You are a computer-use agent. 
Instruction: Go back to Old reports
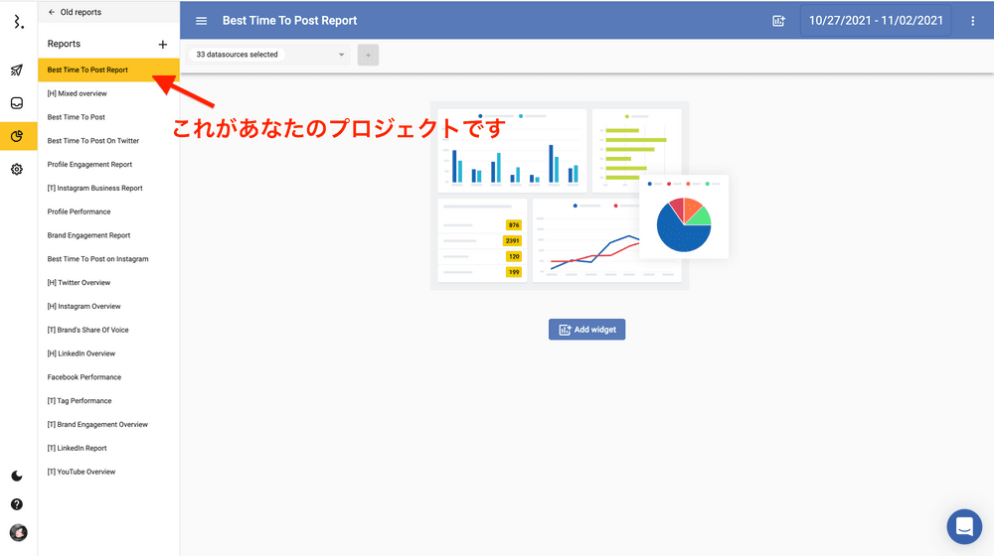[75, 13]
